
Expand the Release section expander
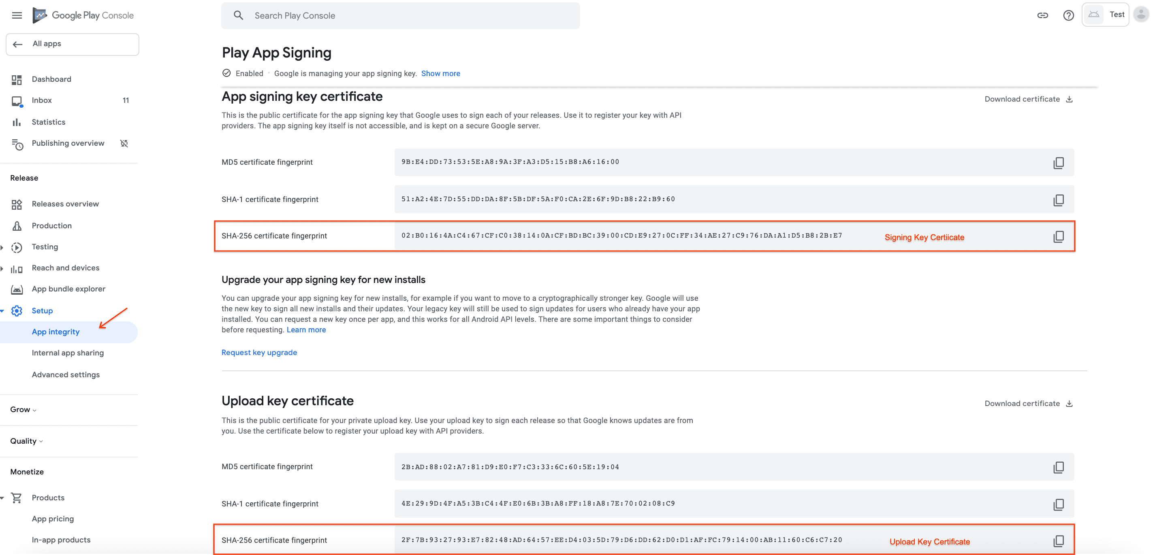[x=24, y=177]
